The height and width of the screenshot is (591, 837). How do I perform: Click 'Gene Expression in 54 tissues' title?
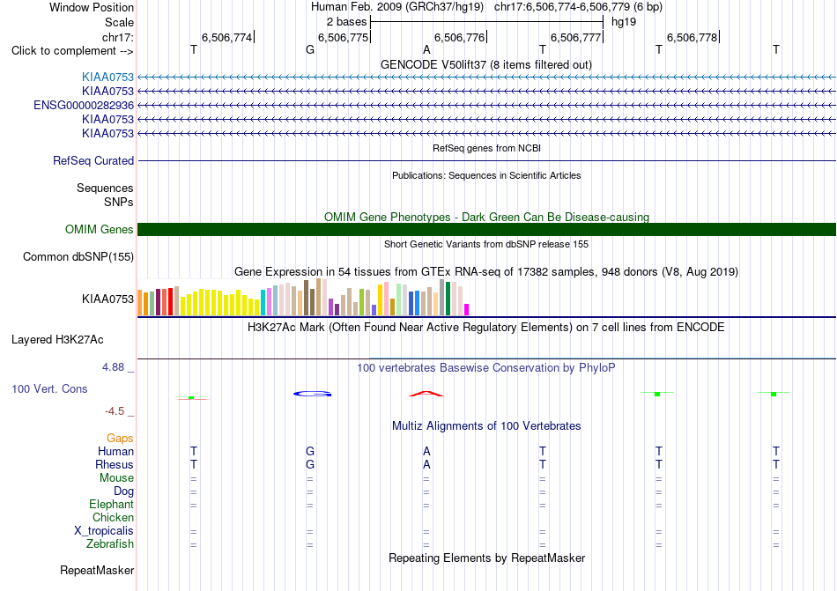[486, 272]
